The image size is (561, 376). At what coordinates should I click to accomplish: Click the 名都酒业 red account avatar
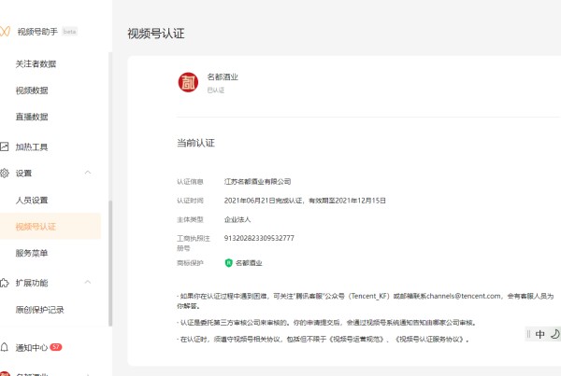pyautogui.click(x=188, y=82)
